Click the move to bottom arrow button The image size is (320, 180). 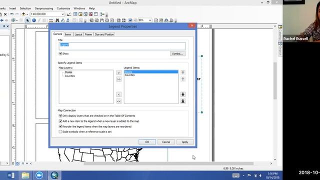(x=183, y=101)
